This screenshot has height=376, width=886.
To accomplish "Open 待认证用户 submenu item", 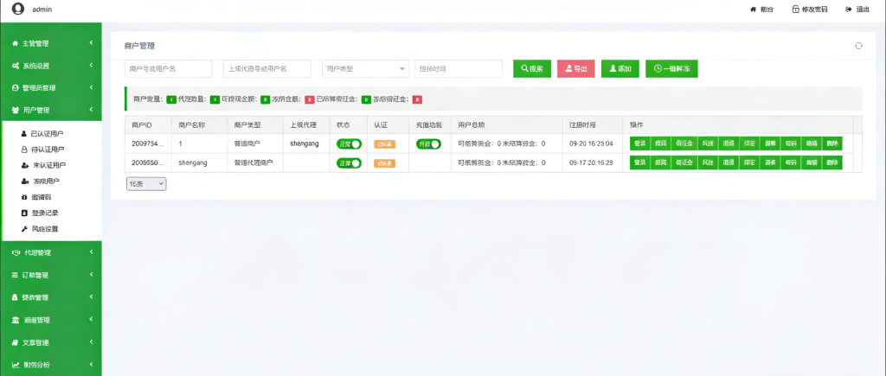I will pos(48,150).
